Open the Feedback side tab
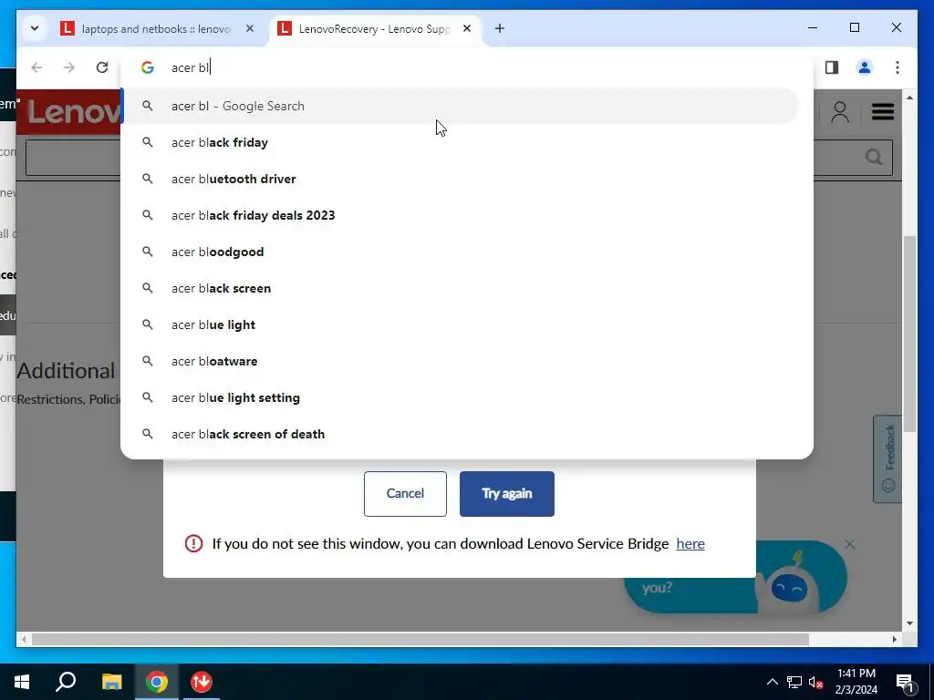 [x=888, y=458]
